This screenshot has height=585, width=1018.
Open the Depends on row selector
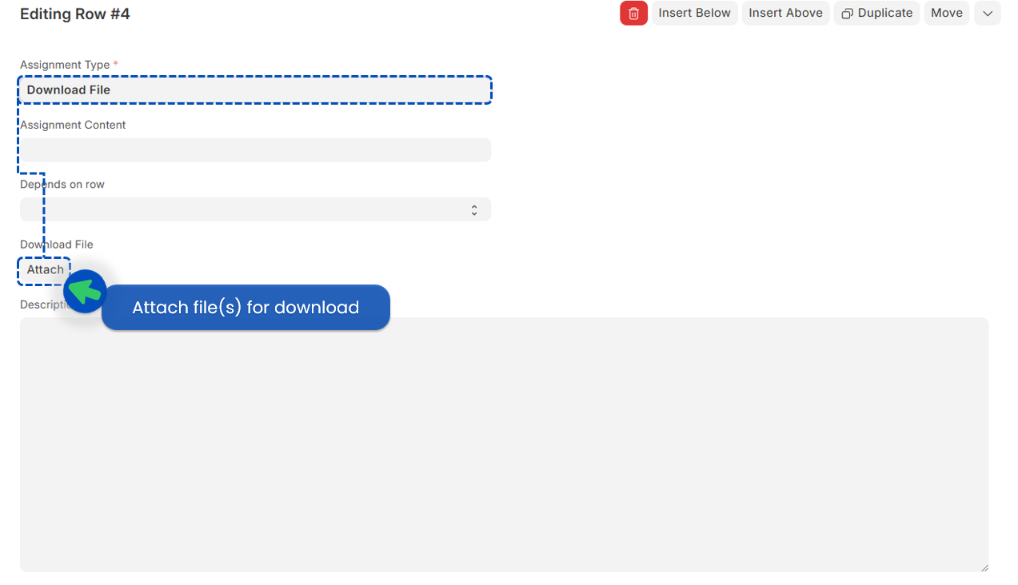[x=255, y=209]
